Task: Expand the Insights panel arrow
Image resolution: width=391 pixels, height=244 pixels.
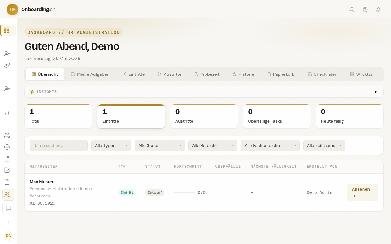Action: click(376, 92)
